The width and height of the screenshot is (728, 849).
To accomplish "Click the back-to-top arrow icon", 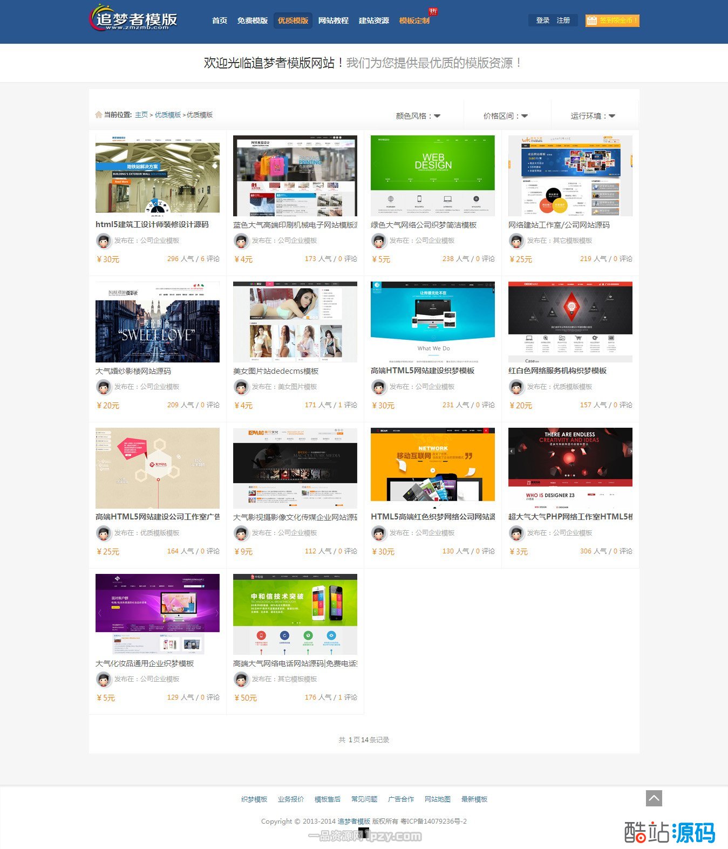I will coord(654,798).
